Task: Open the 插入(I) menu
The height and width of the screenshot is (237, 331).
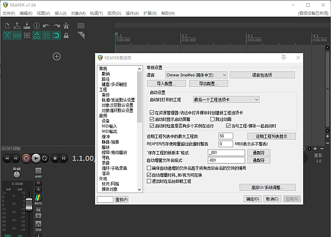Action: click(61, 13)
